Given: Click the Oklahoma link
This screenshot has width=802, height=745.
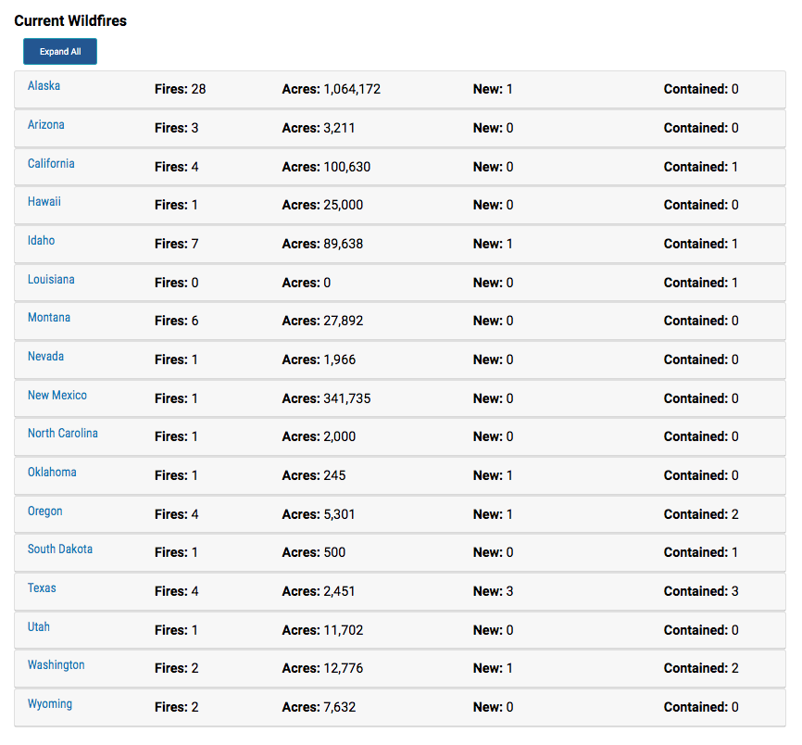Looking at the screenshot, I should click(52, 472).
